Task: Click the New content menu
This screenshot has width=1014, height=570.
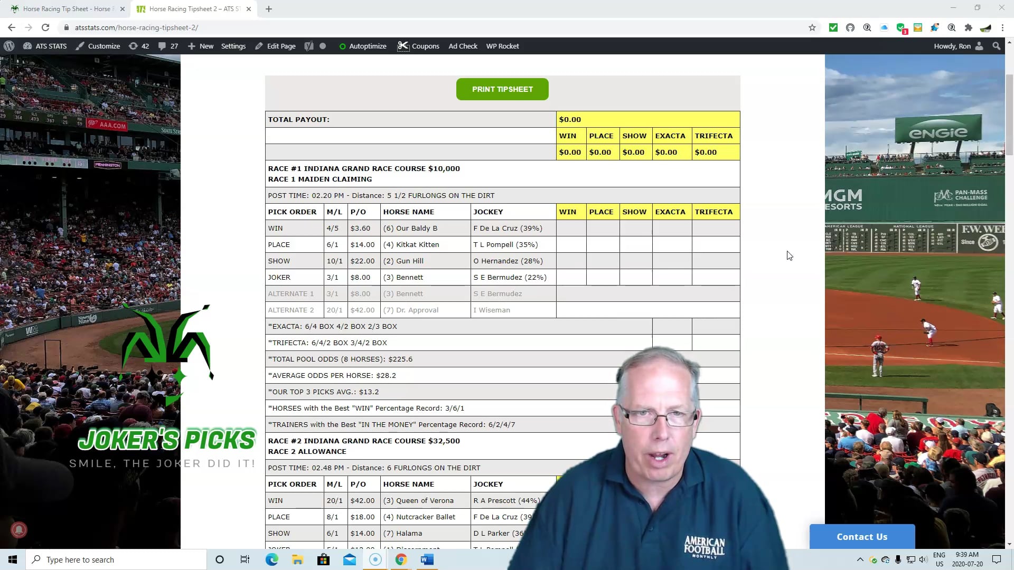Action: coord(201,46)
